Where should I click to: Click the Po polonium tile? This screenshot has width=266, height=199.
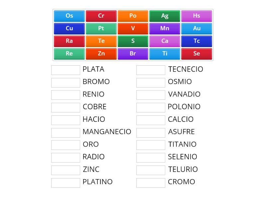tap(133, 16)
